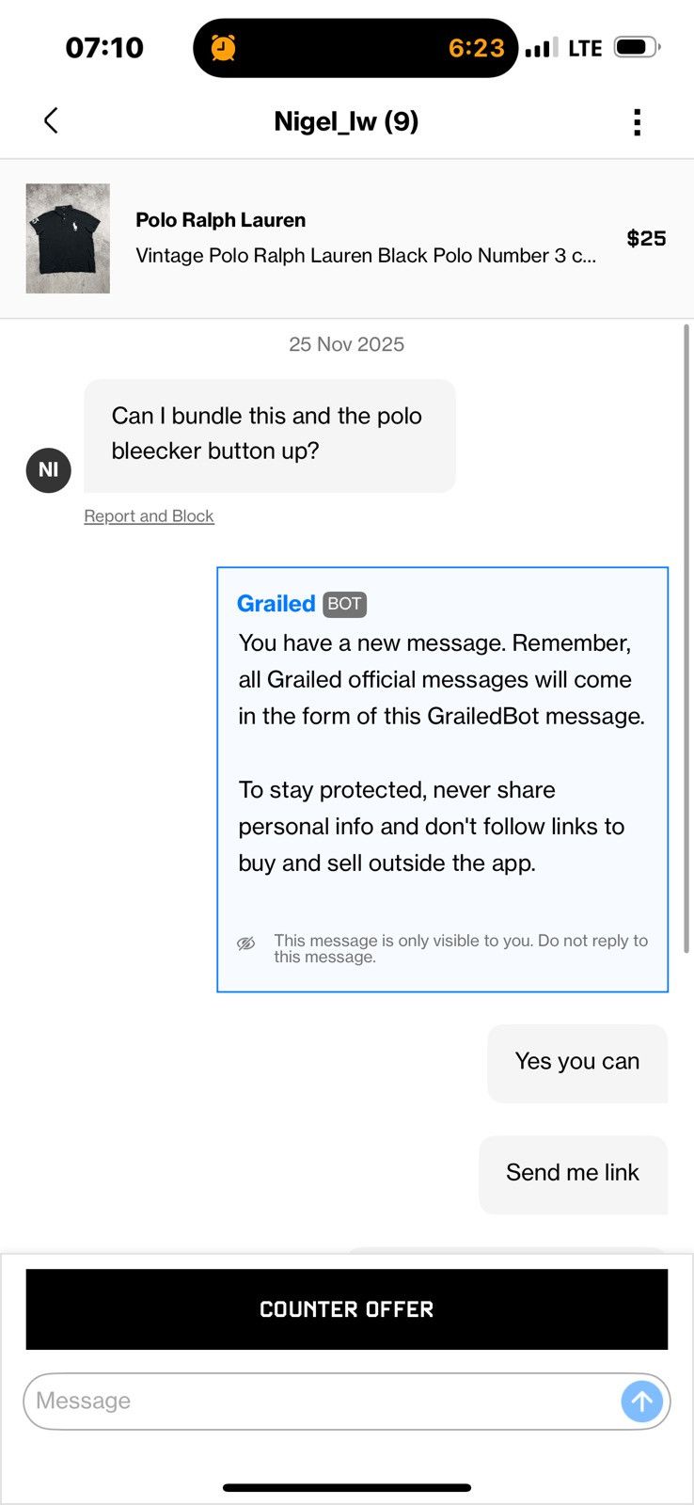Tap the Nigel_lw (9) username header
This screenshot has height=1505, width=694.
[x=346, y=121]
